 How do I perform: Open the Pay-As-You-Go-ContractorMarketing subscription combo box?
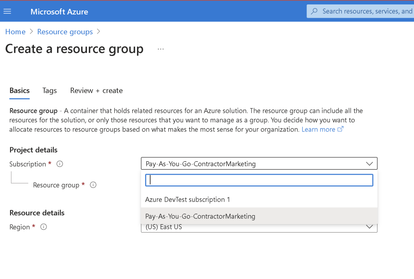[259, 163]
